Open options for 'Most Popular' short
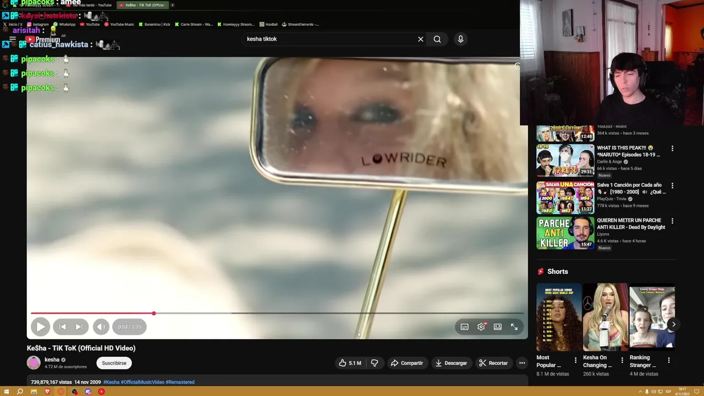This screenshot has height=396, width=704. click(x=576, y=360)
